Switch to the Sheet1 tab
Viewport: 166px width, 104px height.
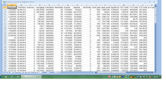click(44, 72)
